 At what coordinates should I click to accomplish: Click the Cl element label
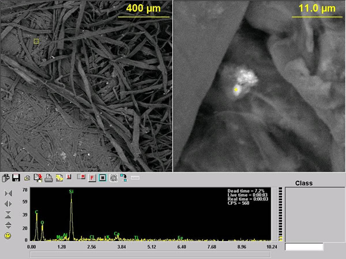tap(92, 237)
